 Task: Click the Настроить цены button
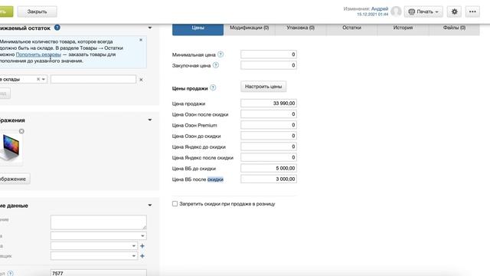[263, 87]
